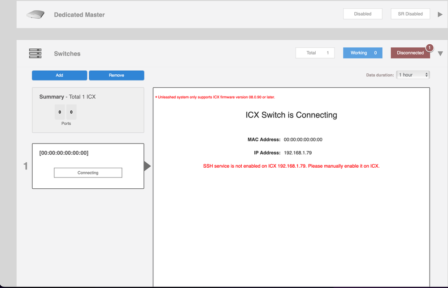Viewport: 448px width, 288px height.
Task: Click the Connecting status button
Action: click(x=88, y=173)
